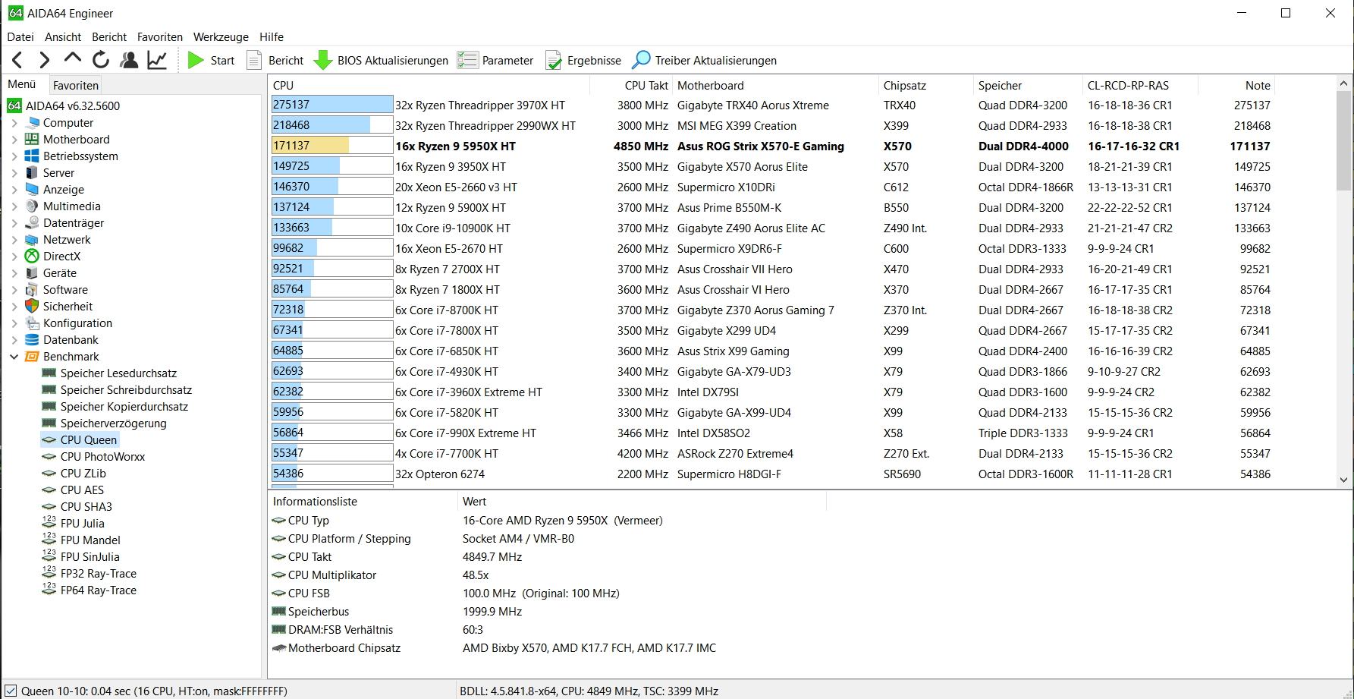Expand the Geräte tree node

(14, 272)
